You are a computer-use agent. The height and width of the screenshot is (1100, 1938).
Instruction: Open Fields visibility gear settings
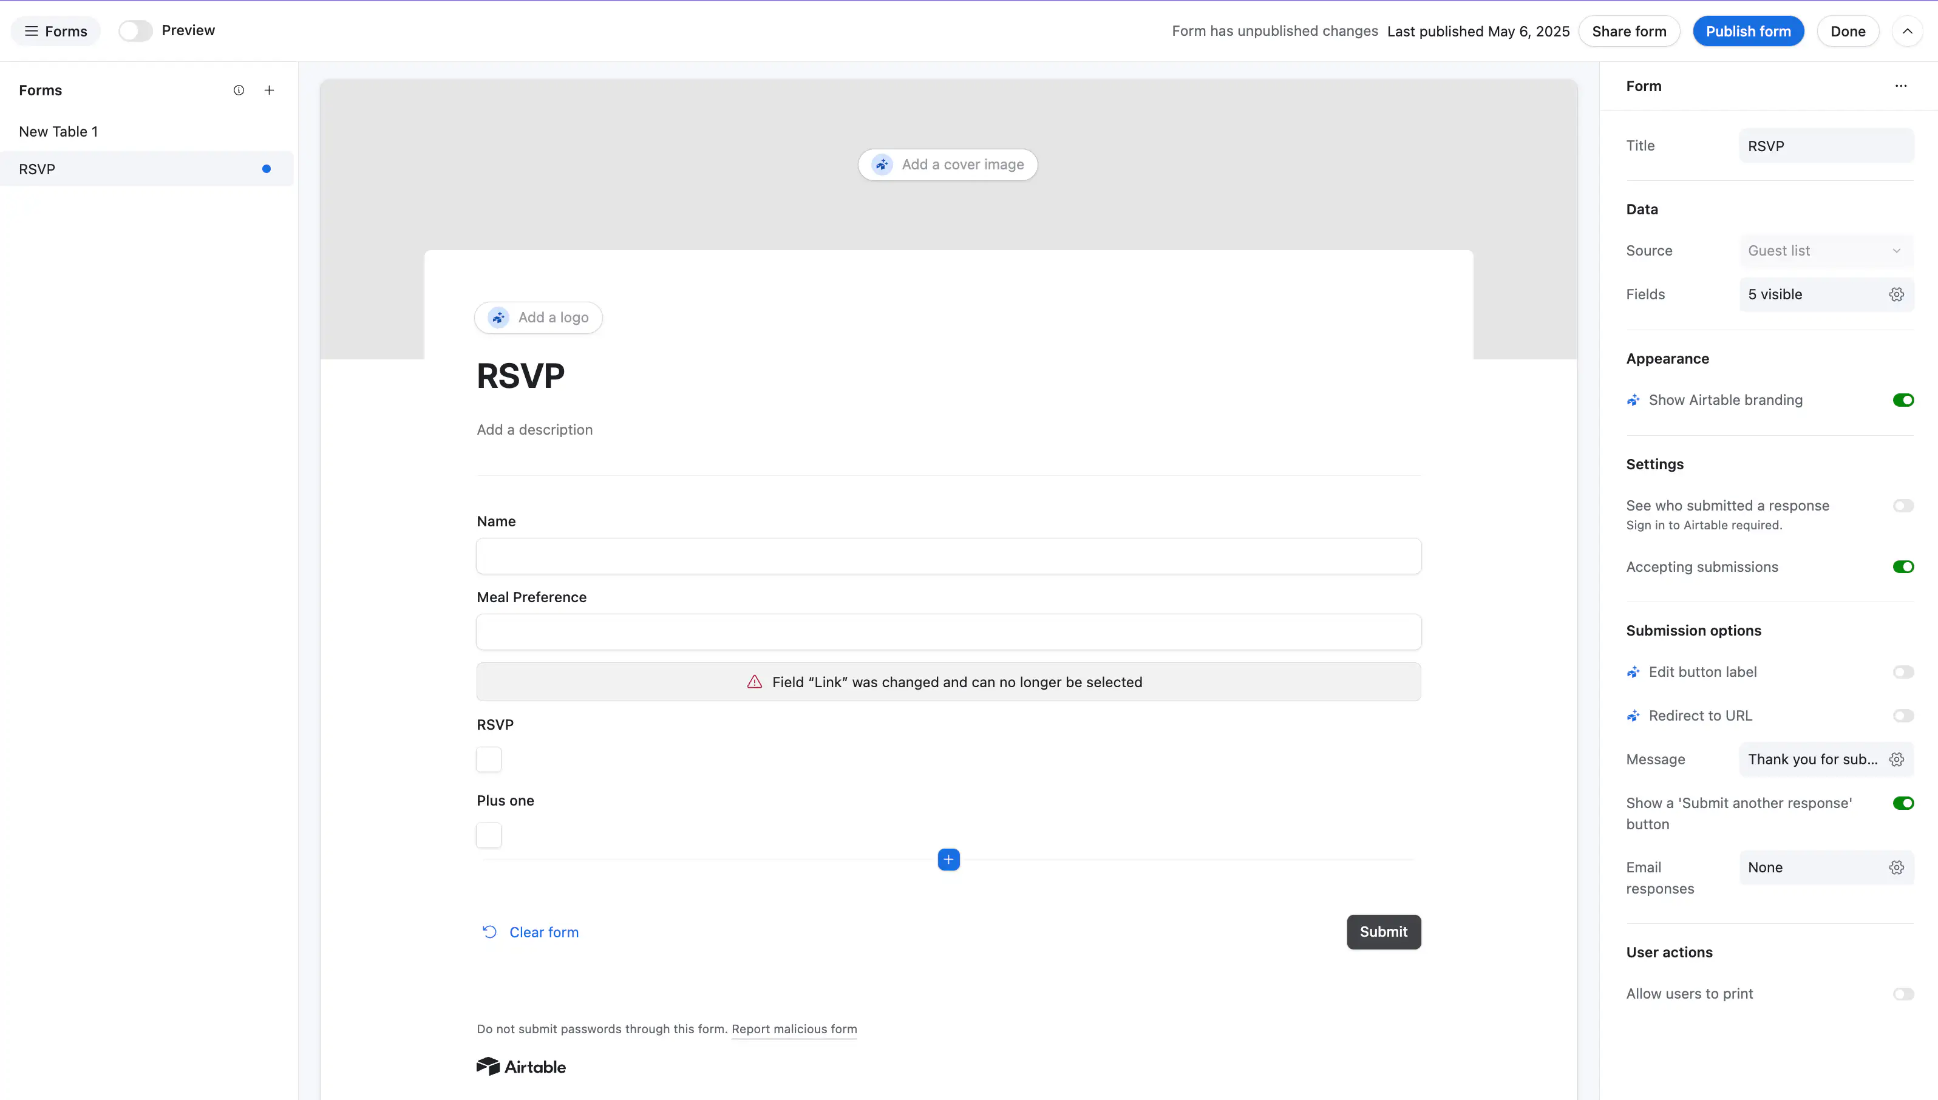tap(1897, 294)
